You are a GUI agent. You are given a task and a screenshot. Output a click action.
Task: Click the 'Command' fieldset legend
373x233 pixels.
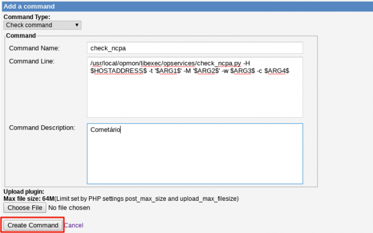pos(21,36)
